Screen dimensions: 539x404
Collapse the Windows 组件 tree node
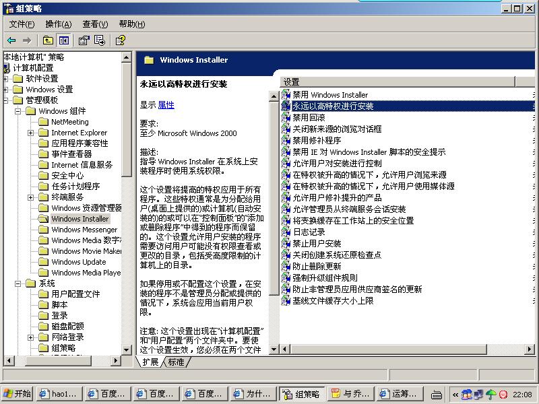pos(18,111)
